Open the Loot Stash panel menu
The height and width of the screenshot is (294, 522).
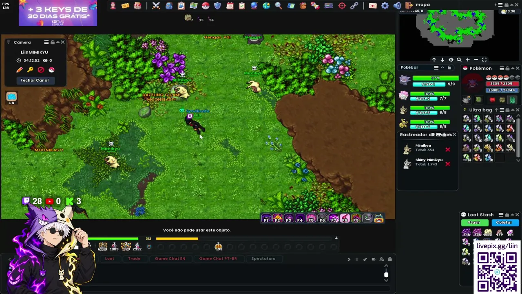pyautogui.click(x=501, y=215)
